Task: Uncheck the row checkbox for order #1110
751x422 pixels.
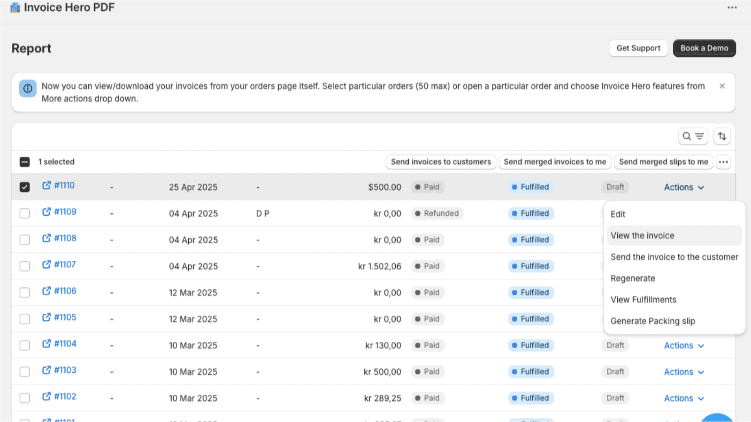Action: (24, 185)
